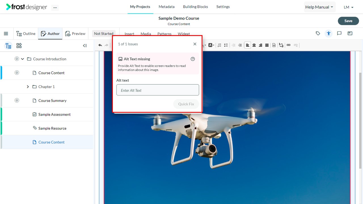Open the hamburger menu beside Outline
The image size is (363, 204).
(6, 33)
